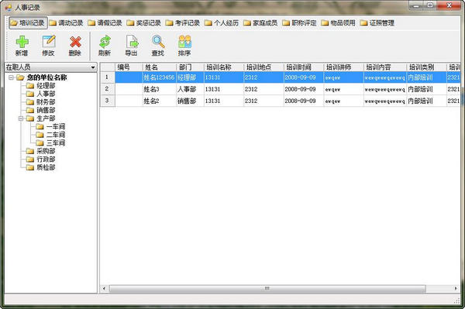Image resolution: width=465 pixels, height=309 pixels.
Task: Select 财务部 department folder
Action: [46, 102]
